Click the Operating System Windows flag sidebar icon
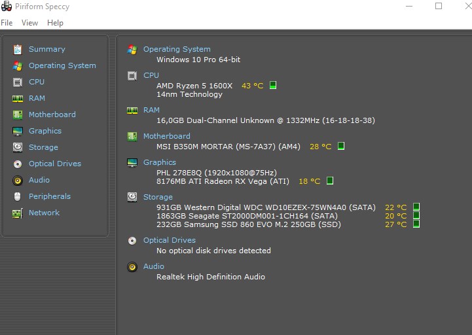The image size is (472, 335). pyautogui.click(x=18, y=66)
